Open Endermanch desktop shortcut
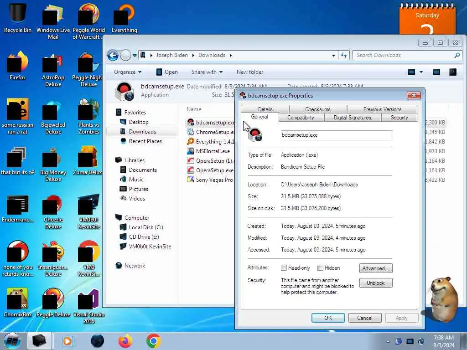This screenshot has height=350, width=467. tap(18, 208)
